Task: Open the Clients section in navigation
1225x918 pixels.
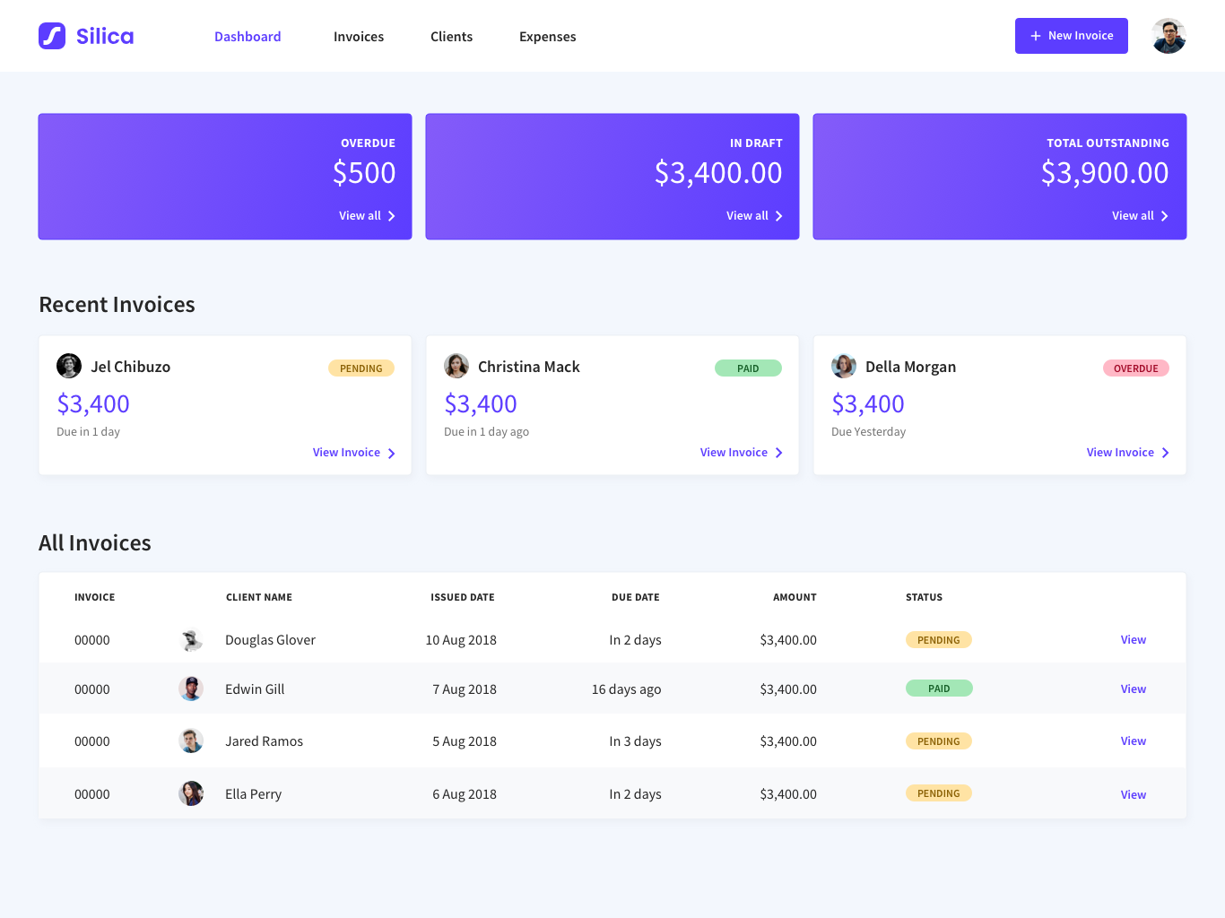Action: 451,36
